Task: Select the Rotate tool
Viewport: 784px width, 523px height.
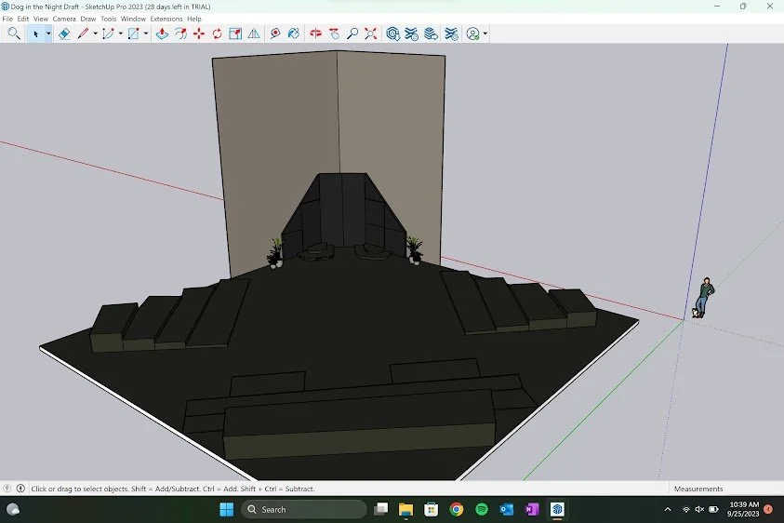Action: [x=217, y=34]
